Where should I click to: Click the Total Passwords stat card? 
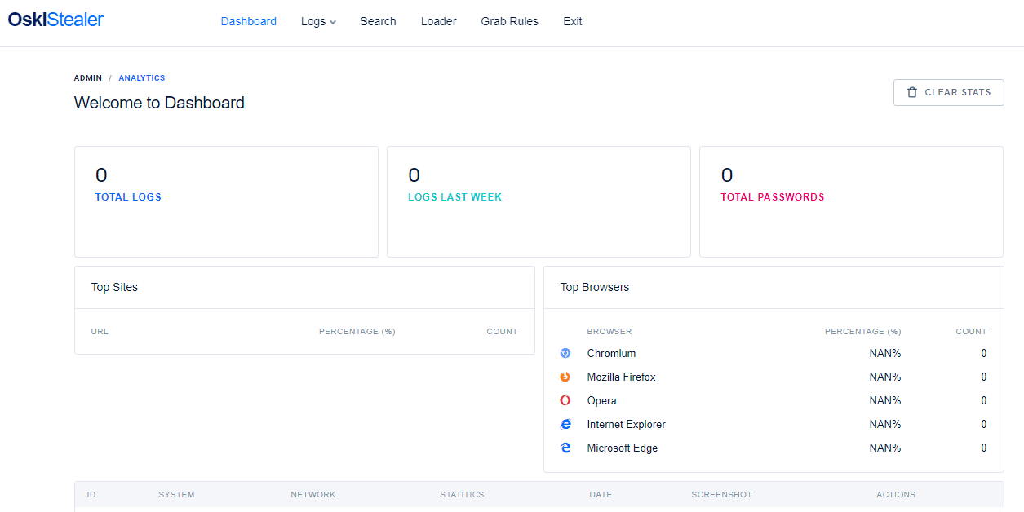851,201
